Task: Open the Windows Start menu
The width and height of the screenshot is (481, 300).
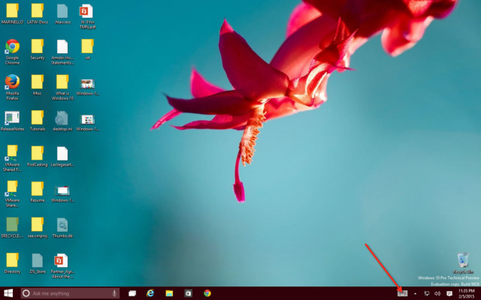Action: point(8,293)
